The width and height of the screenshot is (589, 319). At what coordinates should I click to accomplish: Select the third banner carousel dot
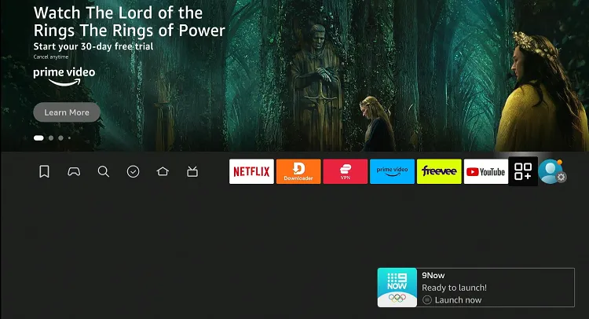(60, 138)
